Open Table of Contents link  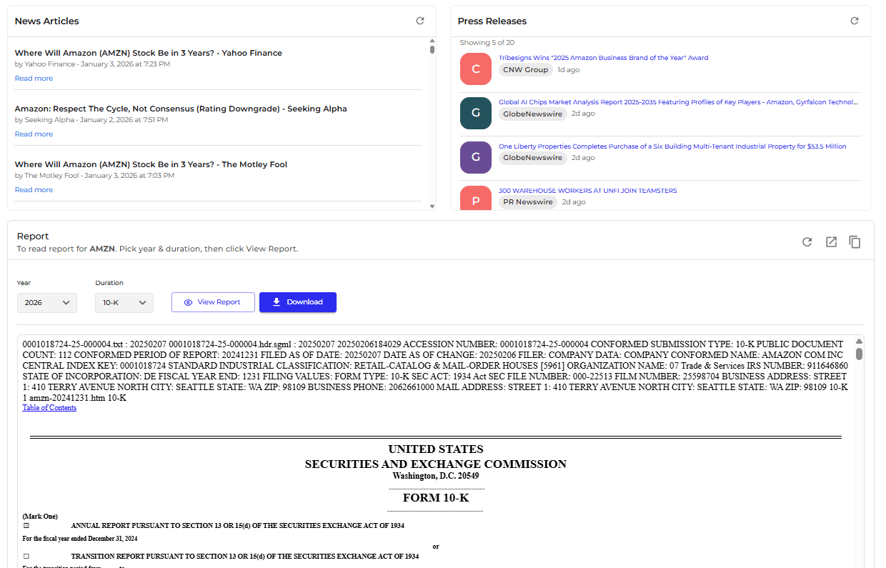49,408
